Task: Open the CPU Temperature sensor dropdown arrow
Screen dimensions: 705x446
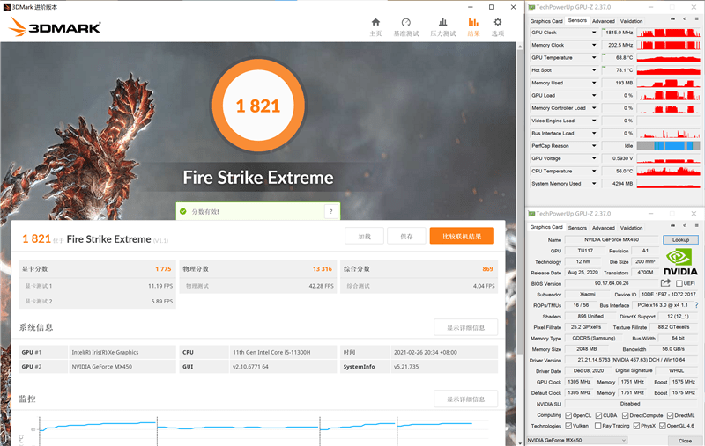Action: 594,171
